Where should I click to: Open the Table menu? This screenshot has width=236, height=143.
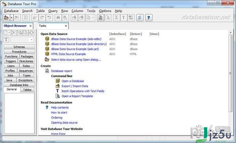coord(41,11)
